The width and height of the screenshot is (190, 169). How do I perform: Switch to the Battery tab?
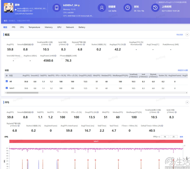(x=82, y=27)
